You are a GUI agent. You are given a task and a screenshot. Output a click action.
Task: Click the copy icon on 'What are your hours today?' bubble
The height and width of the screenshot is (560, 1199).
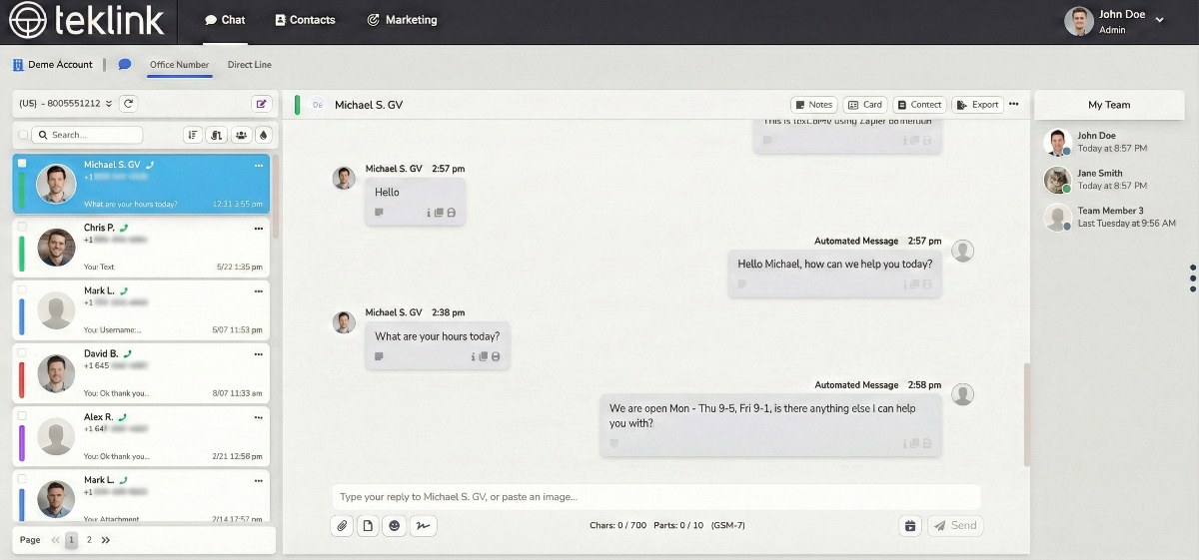[484, 356]
